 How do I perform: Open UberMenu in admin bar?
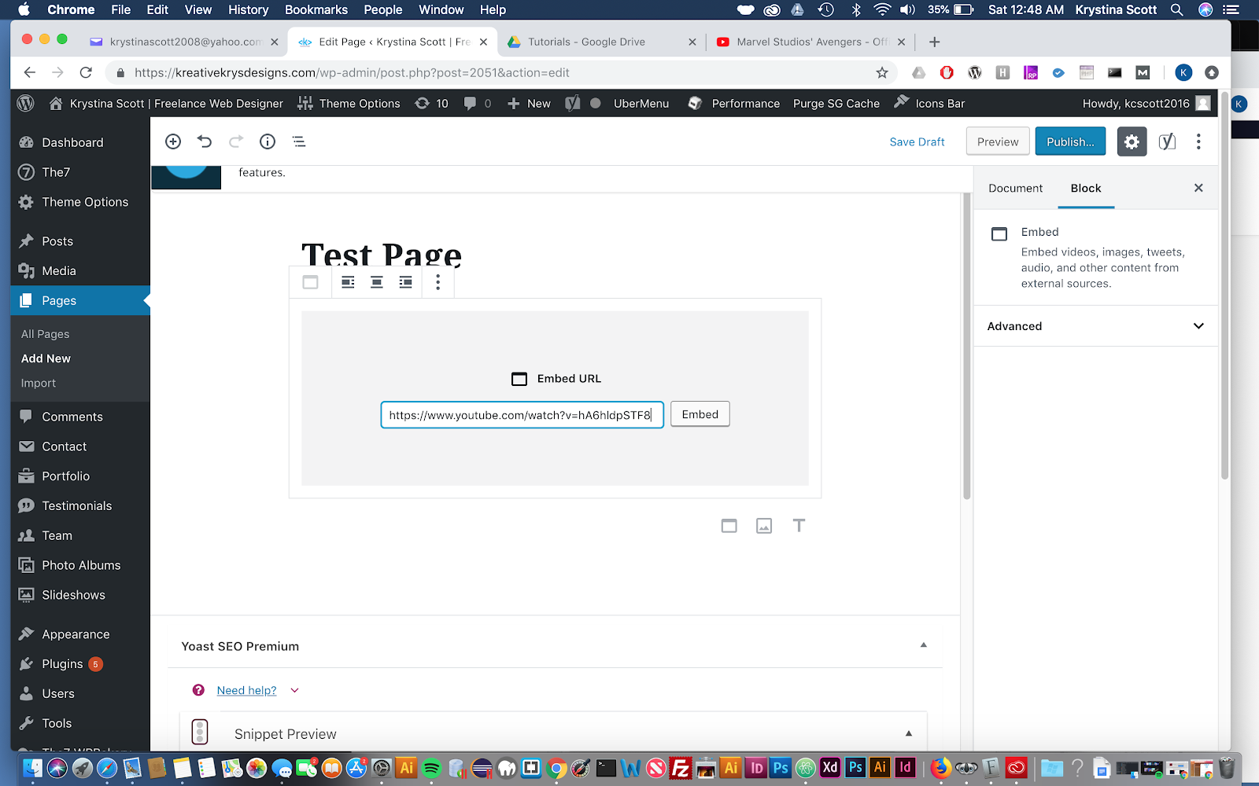coord(641,103)
